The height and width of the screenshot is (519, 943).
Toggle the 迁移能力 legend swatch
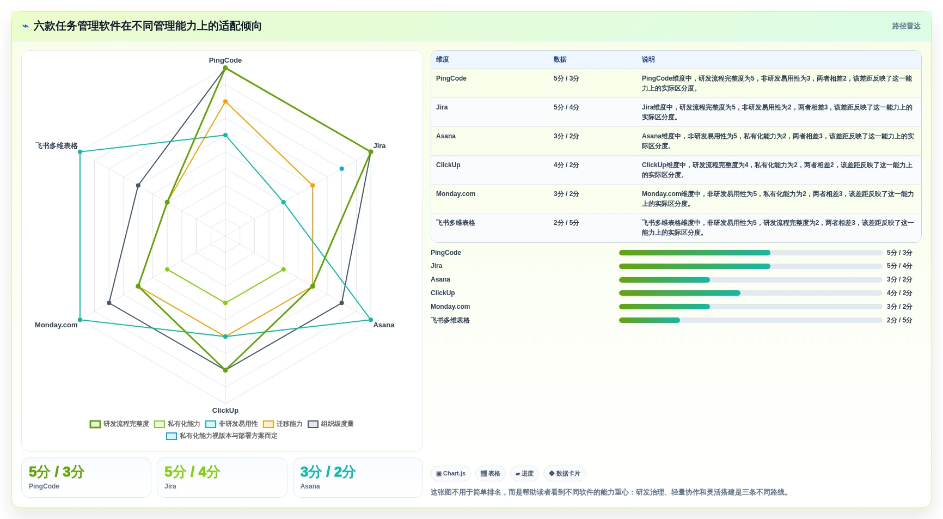coord(268,424)
